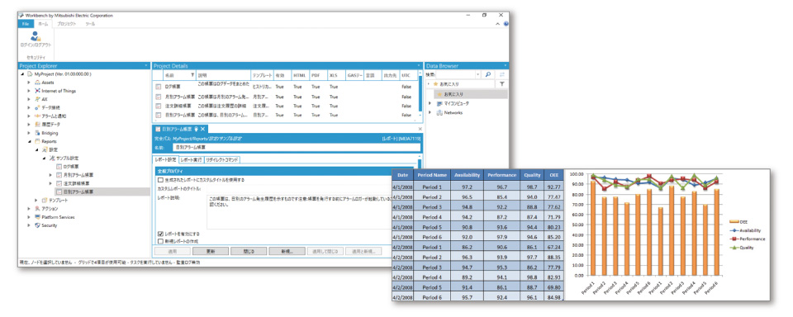Enable custom title for generated report checkbox

pyautogui.click(x=161, y=179)
